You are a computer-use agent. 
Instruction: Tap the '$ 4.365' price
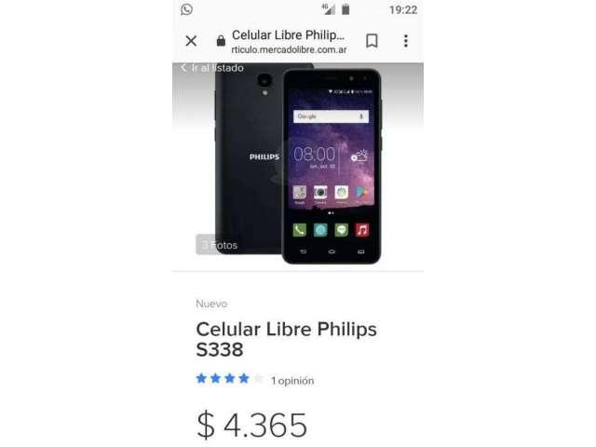point(251,425)
